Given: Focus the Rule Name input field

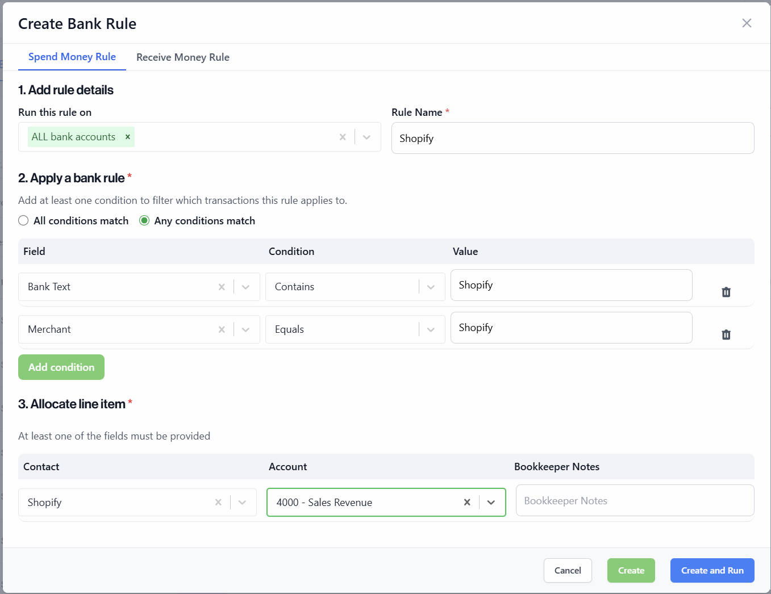Looking at the screenshot, I should (x=573, y=138).
